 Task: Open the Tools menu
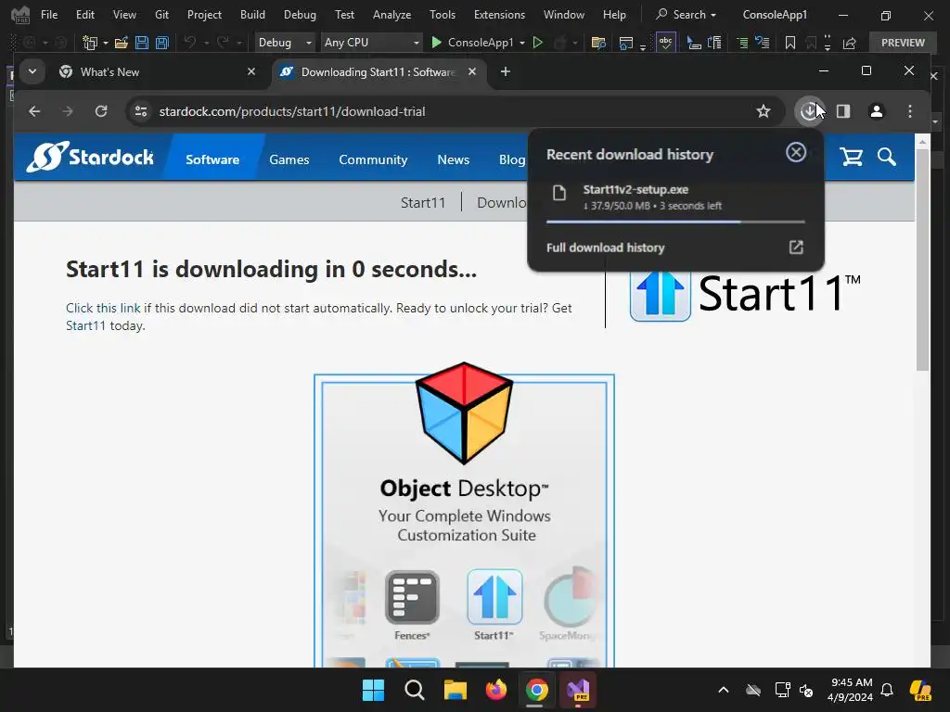tap(443, 15)
